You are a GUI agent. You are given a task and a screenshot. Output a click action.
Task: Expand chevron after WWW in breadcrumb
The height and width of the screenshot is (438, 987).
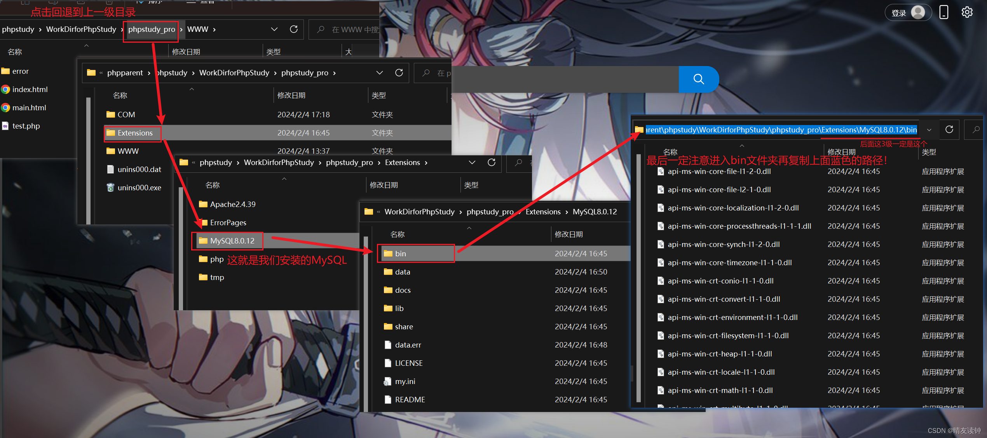click(x=214, y=30)
